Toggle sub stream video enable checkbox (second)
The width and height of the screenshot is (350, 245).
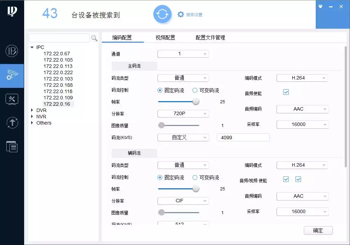[298, 179]
